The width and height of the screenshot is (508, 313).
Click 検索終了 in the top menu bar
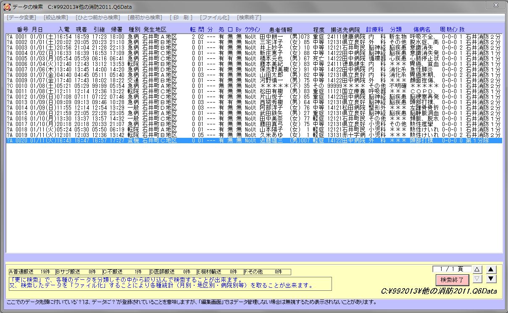tap(249, 18)
